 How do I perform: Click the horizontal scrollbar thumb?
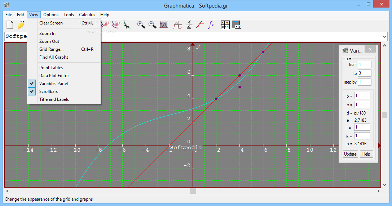(193, 191)
